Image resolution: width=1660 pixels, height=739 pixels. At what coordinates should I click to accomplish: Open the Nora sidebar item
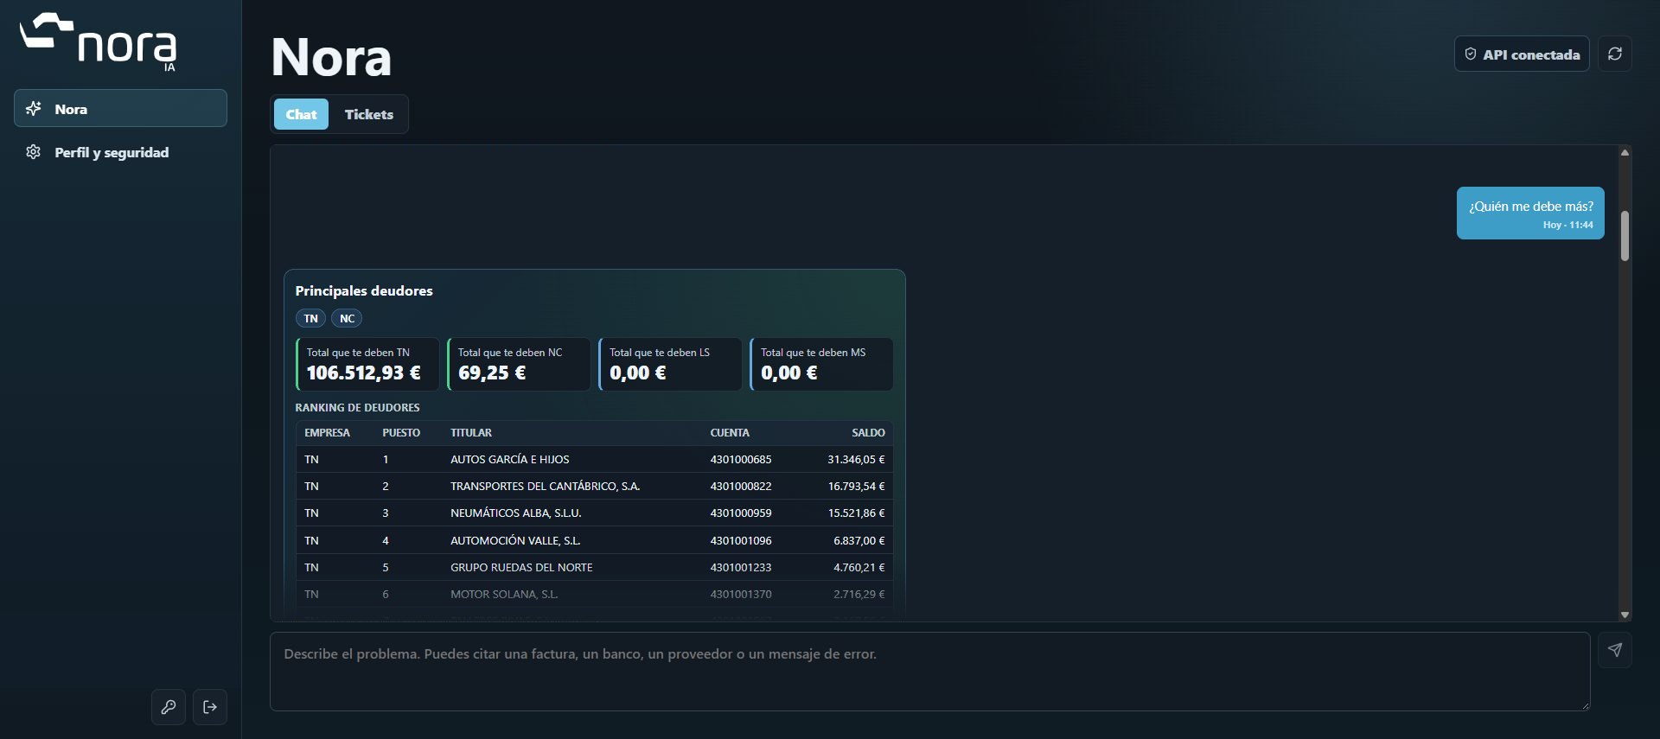coord(120,109)
